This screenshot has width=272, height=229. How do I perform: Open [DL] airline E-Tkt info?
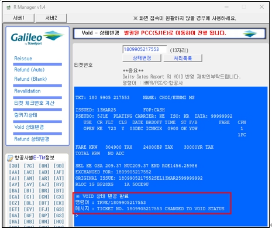29,203
